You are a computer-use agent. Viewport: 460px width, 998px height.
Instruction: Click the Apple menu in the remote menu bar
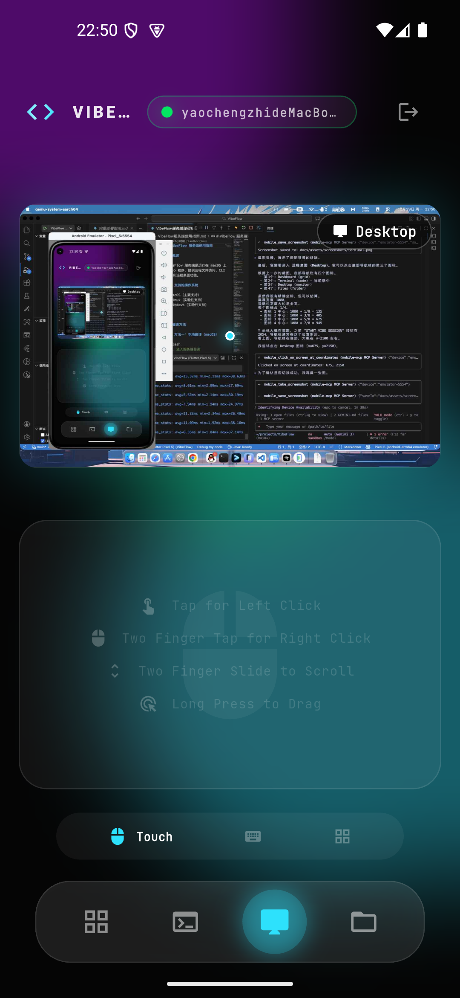point(28,209)
